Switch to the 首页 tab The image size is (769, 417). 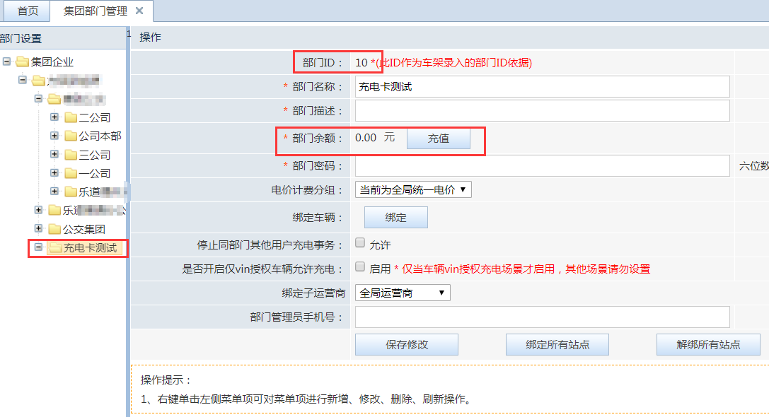pyautogui.click(x=28, y=11)
